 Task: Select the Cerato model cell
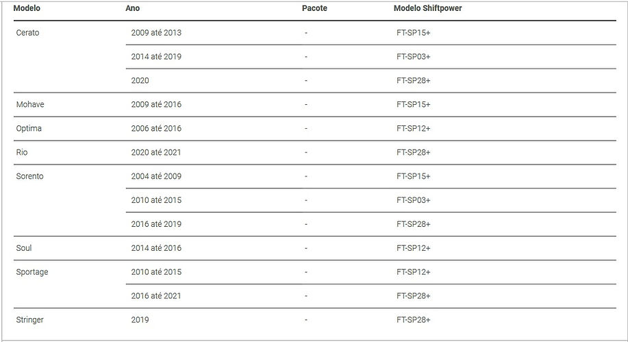coord(27,32)
